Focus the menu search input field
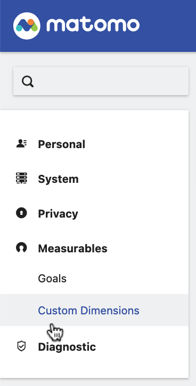The image size is (196, 386). [101, 81]
